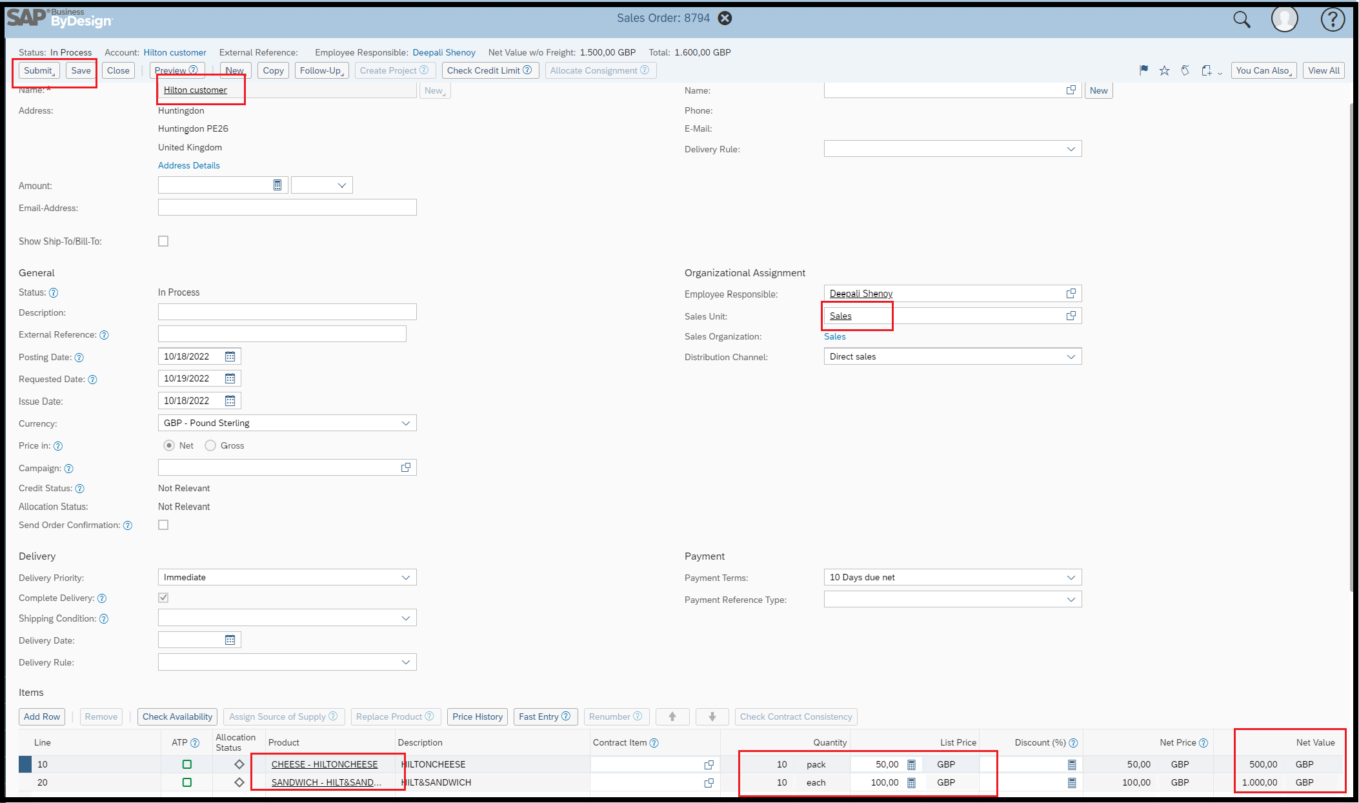Open Employee Responsible value help icon
1359x803 pixels.
point(1071,294)
